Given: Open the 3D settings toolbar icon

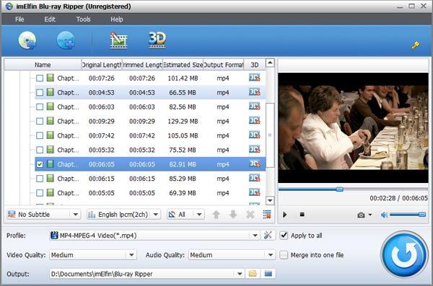Looking at the screenshot, I should click(x=157, y=40).
